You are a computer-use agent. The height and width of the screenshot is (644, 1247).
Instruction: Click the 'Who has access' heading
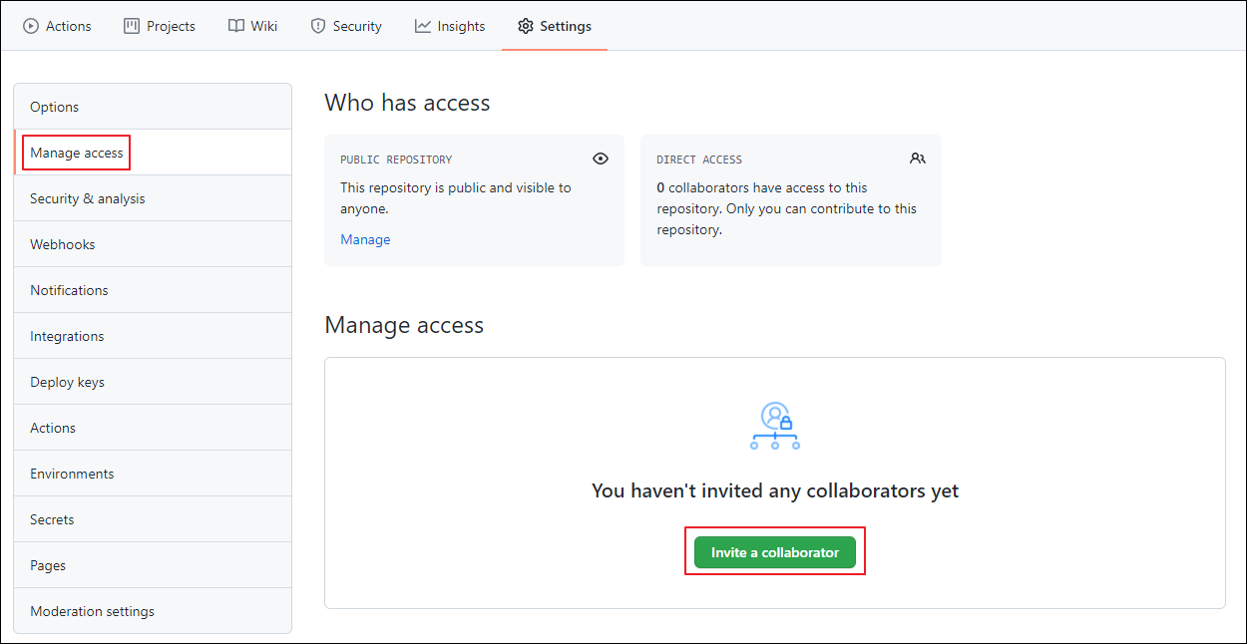coord(407,103)
